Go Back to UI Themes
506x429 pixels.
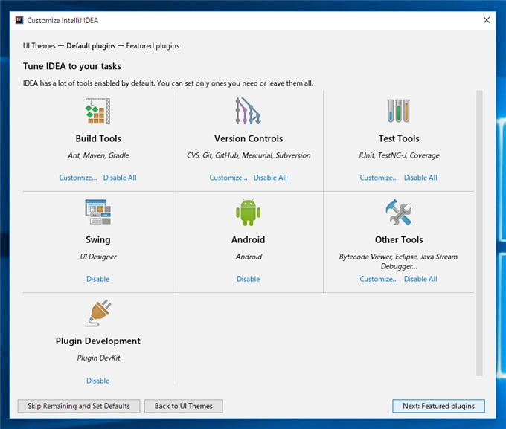tap(183, 406)
